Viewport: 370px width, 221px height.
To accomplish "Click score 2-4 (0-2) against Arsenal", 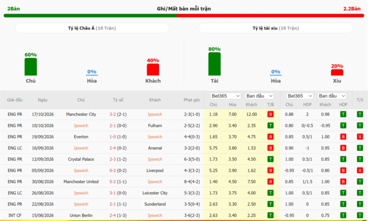I will point(118,148).
